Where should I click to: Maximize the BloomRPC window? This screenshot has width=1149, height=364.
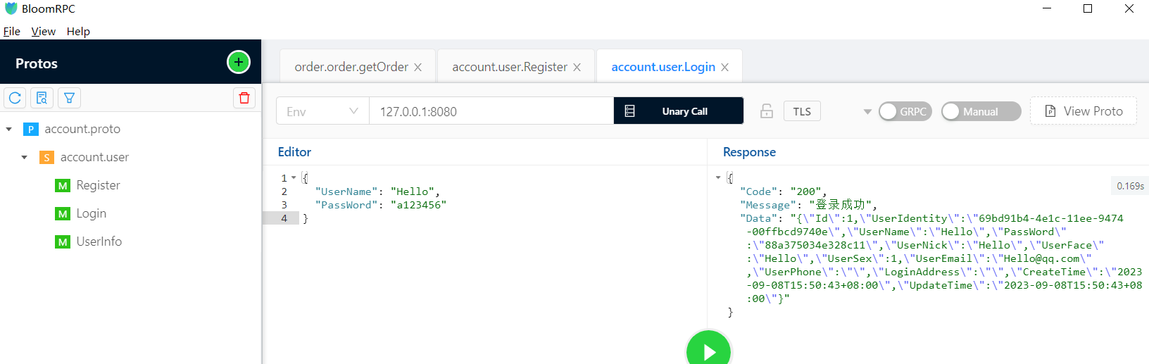click(1088, 8)
